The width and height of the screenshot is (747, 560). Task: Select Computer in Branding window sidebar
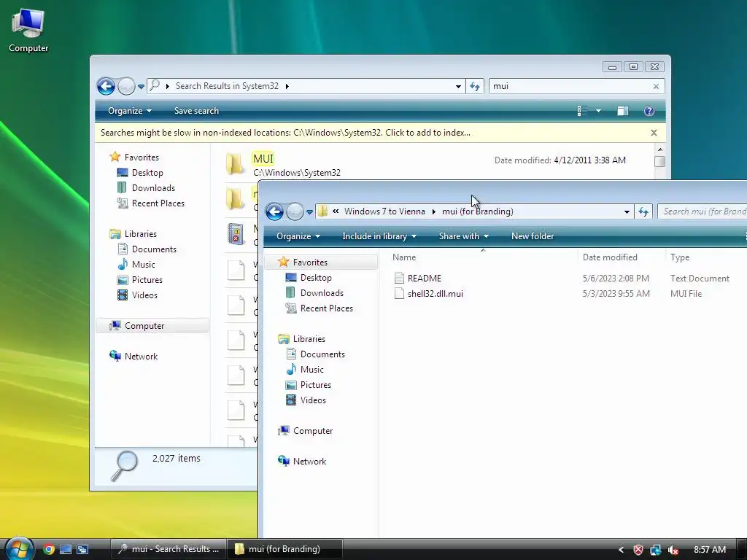(312, 430)
